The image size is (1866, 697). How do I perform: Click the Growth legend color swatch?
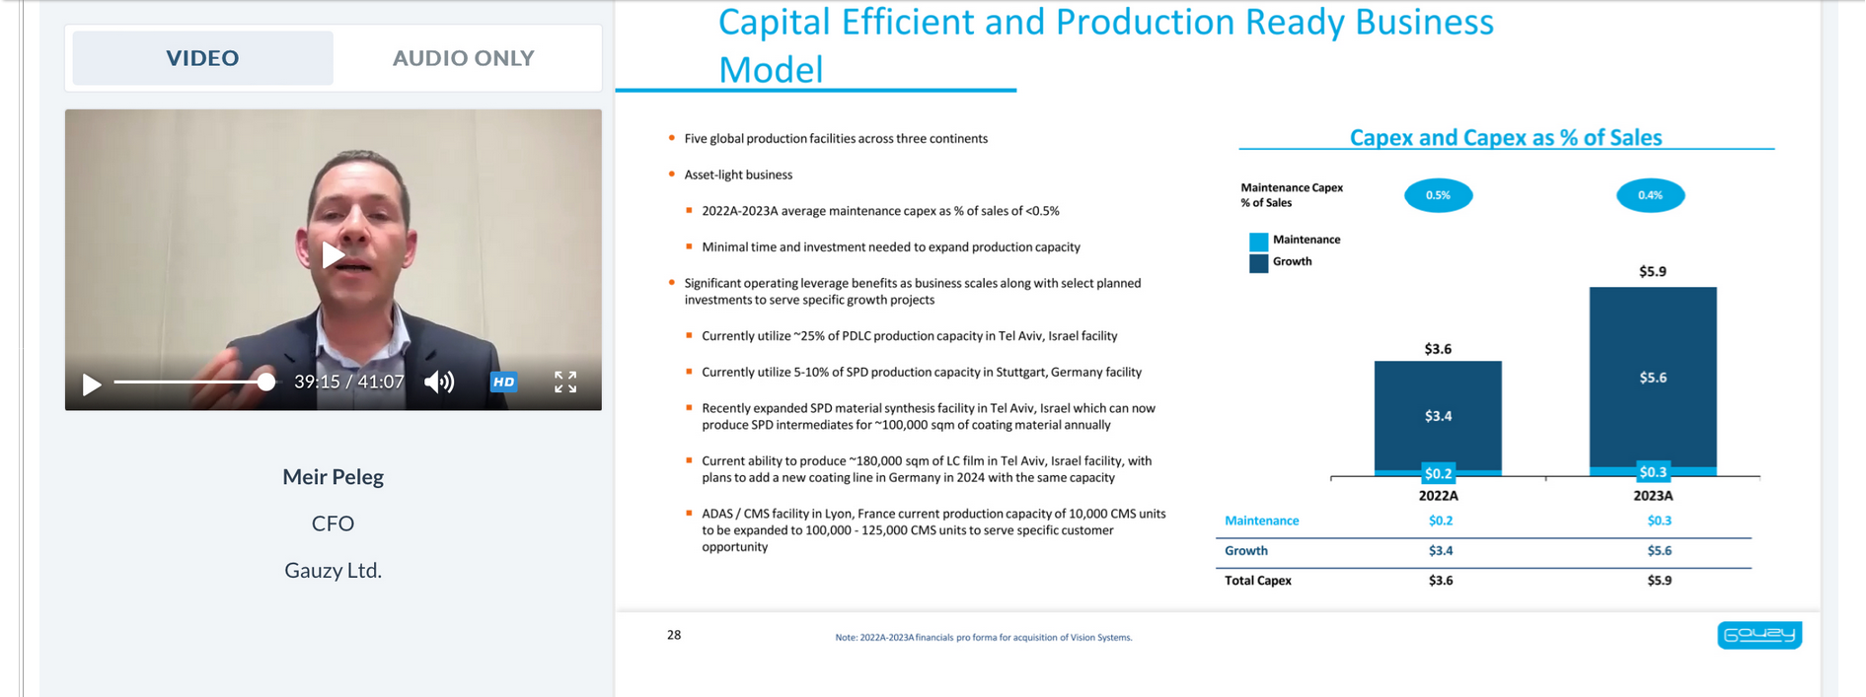[1258, 263]
